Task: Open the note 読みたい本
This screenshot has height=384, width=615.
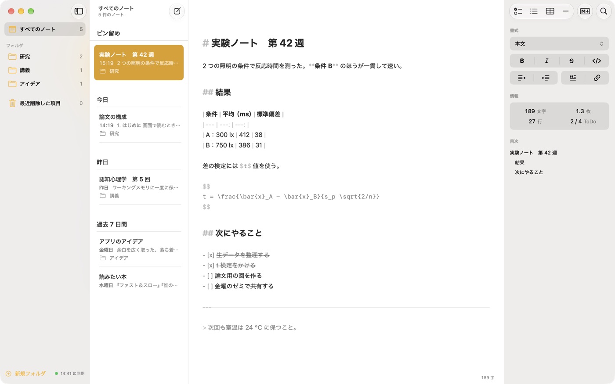Action: click(x=139, y=281)
